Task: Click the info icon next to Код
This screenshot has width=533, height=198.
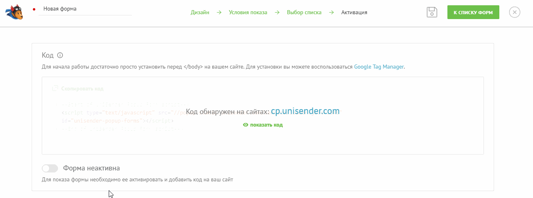Action: (x=60, y=55)
